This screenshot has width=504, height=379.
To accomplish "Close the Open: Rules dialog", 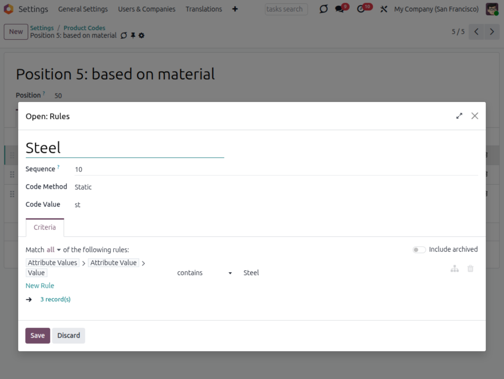I will pyautogui.click(x=475, y=116).
